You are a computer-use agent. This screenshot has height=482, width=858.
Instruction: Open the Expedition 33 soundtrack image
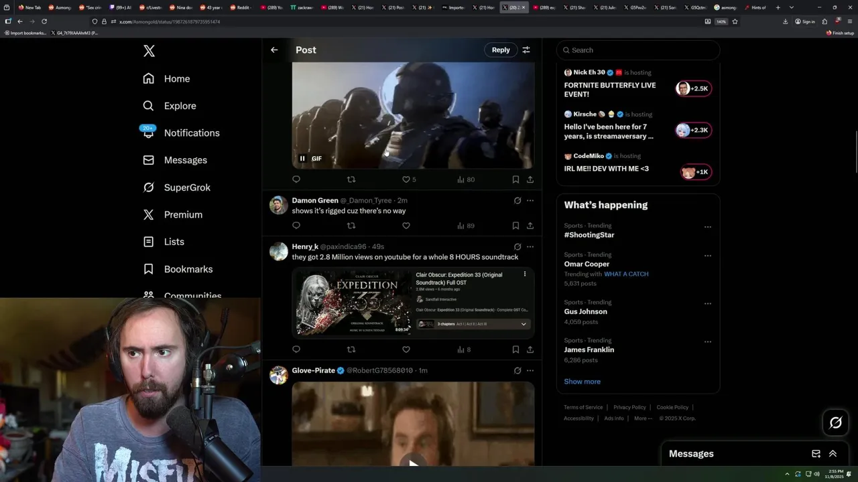(x=413, y=303)
